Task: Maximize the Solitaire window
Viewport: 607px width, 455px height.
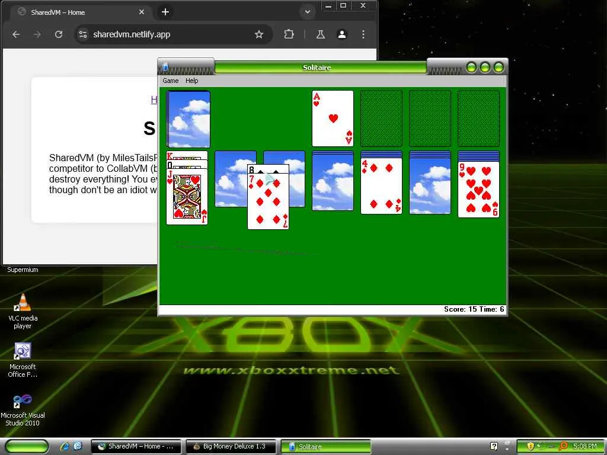Action: coord(485,68)
